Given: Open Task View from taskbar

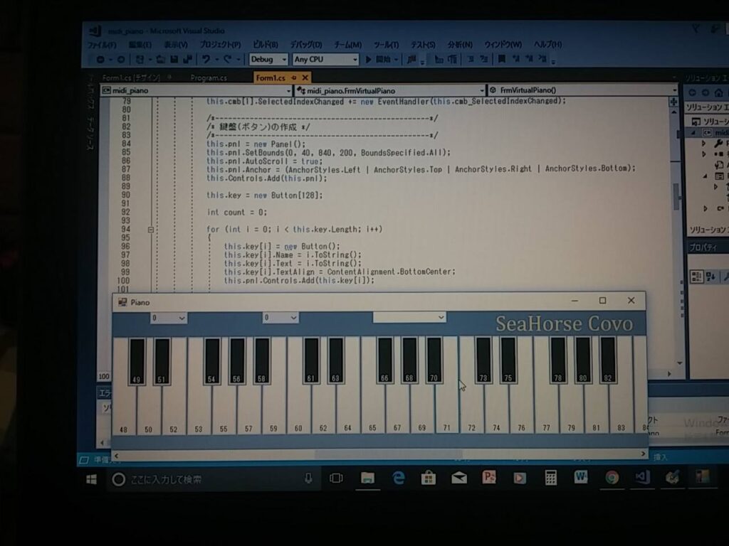Looking at the screenshot, I should coord(336,478).
